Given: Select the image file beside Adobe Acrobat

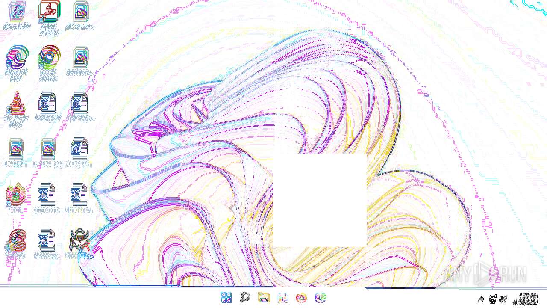Looking at the screenshot, I should pyautogui.click(x=81, y=15).
